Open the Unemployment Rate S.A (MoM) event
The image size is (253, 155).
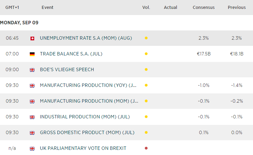coord(86,38)
